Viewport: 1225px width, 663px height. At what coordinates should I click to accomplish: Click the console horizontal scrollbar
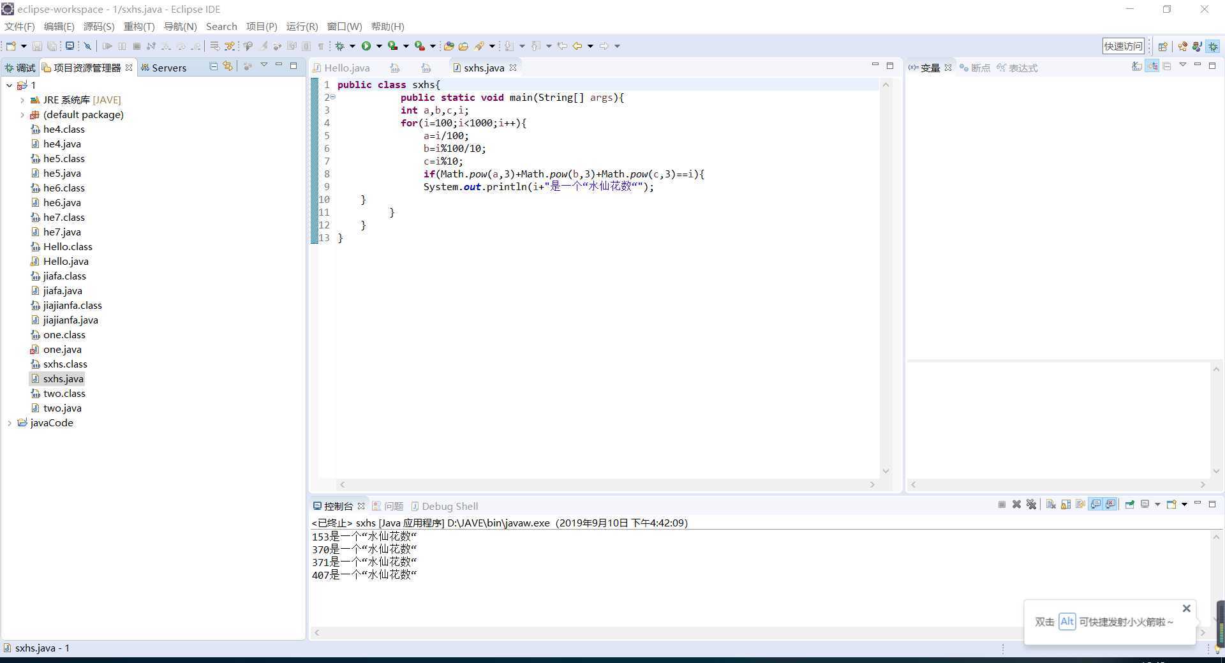click(759, 632)
